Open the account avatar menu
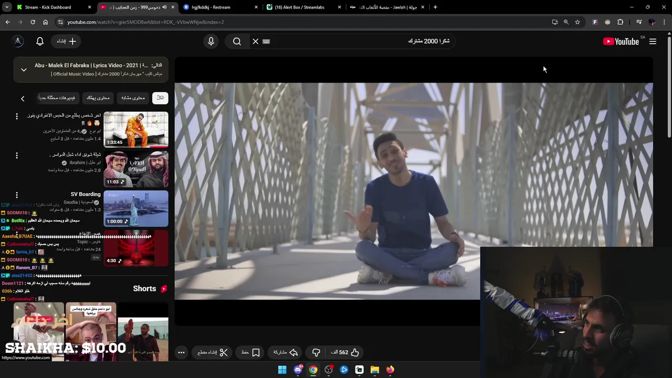672x378 pixels. [x=18, y=41]
